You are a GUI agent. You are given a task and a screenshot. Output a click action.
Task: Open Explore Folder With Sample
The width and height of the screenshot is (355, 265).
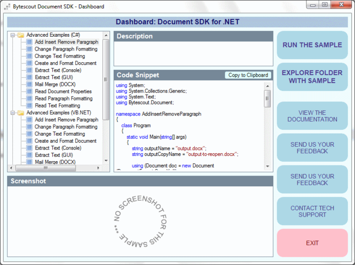(312, 77)
